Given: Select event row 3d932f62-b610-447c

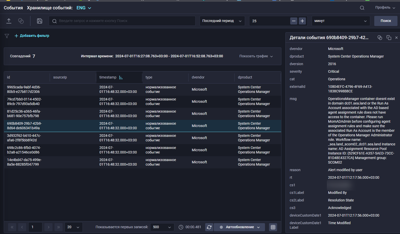Looking at the screenshot, I should [x=143, y=138].
